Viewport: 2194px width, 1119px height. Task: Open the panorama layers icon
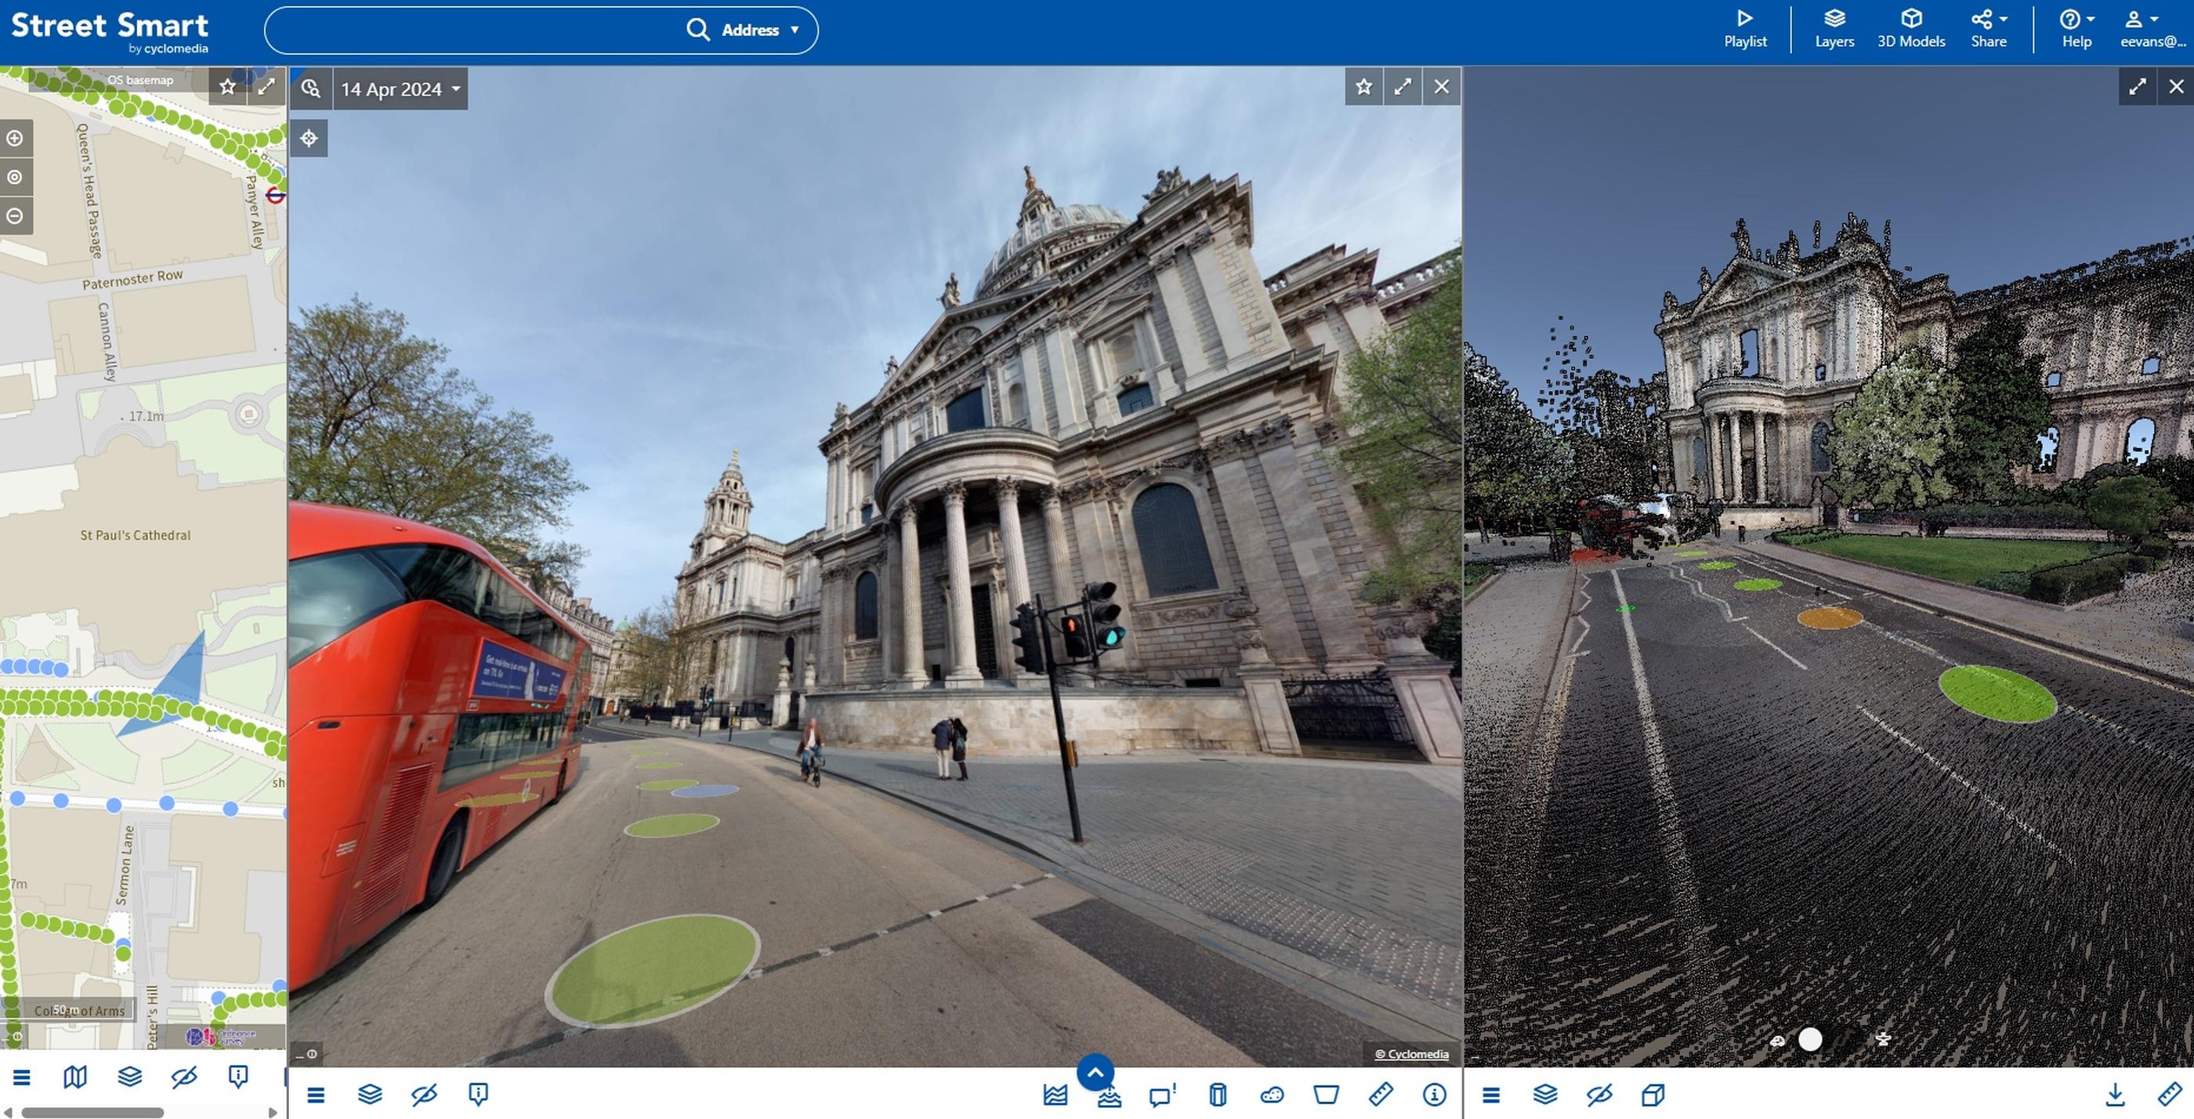click(370, 1094)
